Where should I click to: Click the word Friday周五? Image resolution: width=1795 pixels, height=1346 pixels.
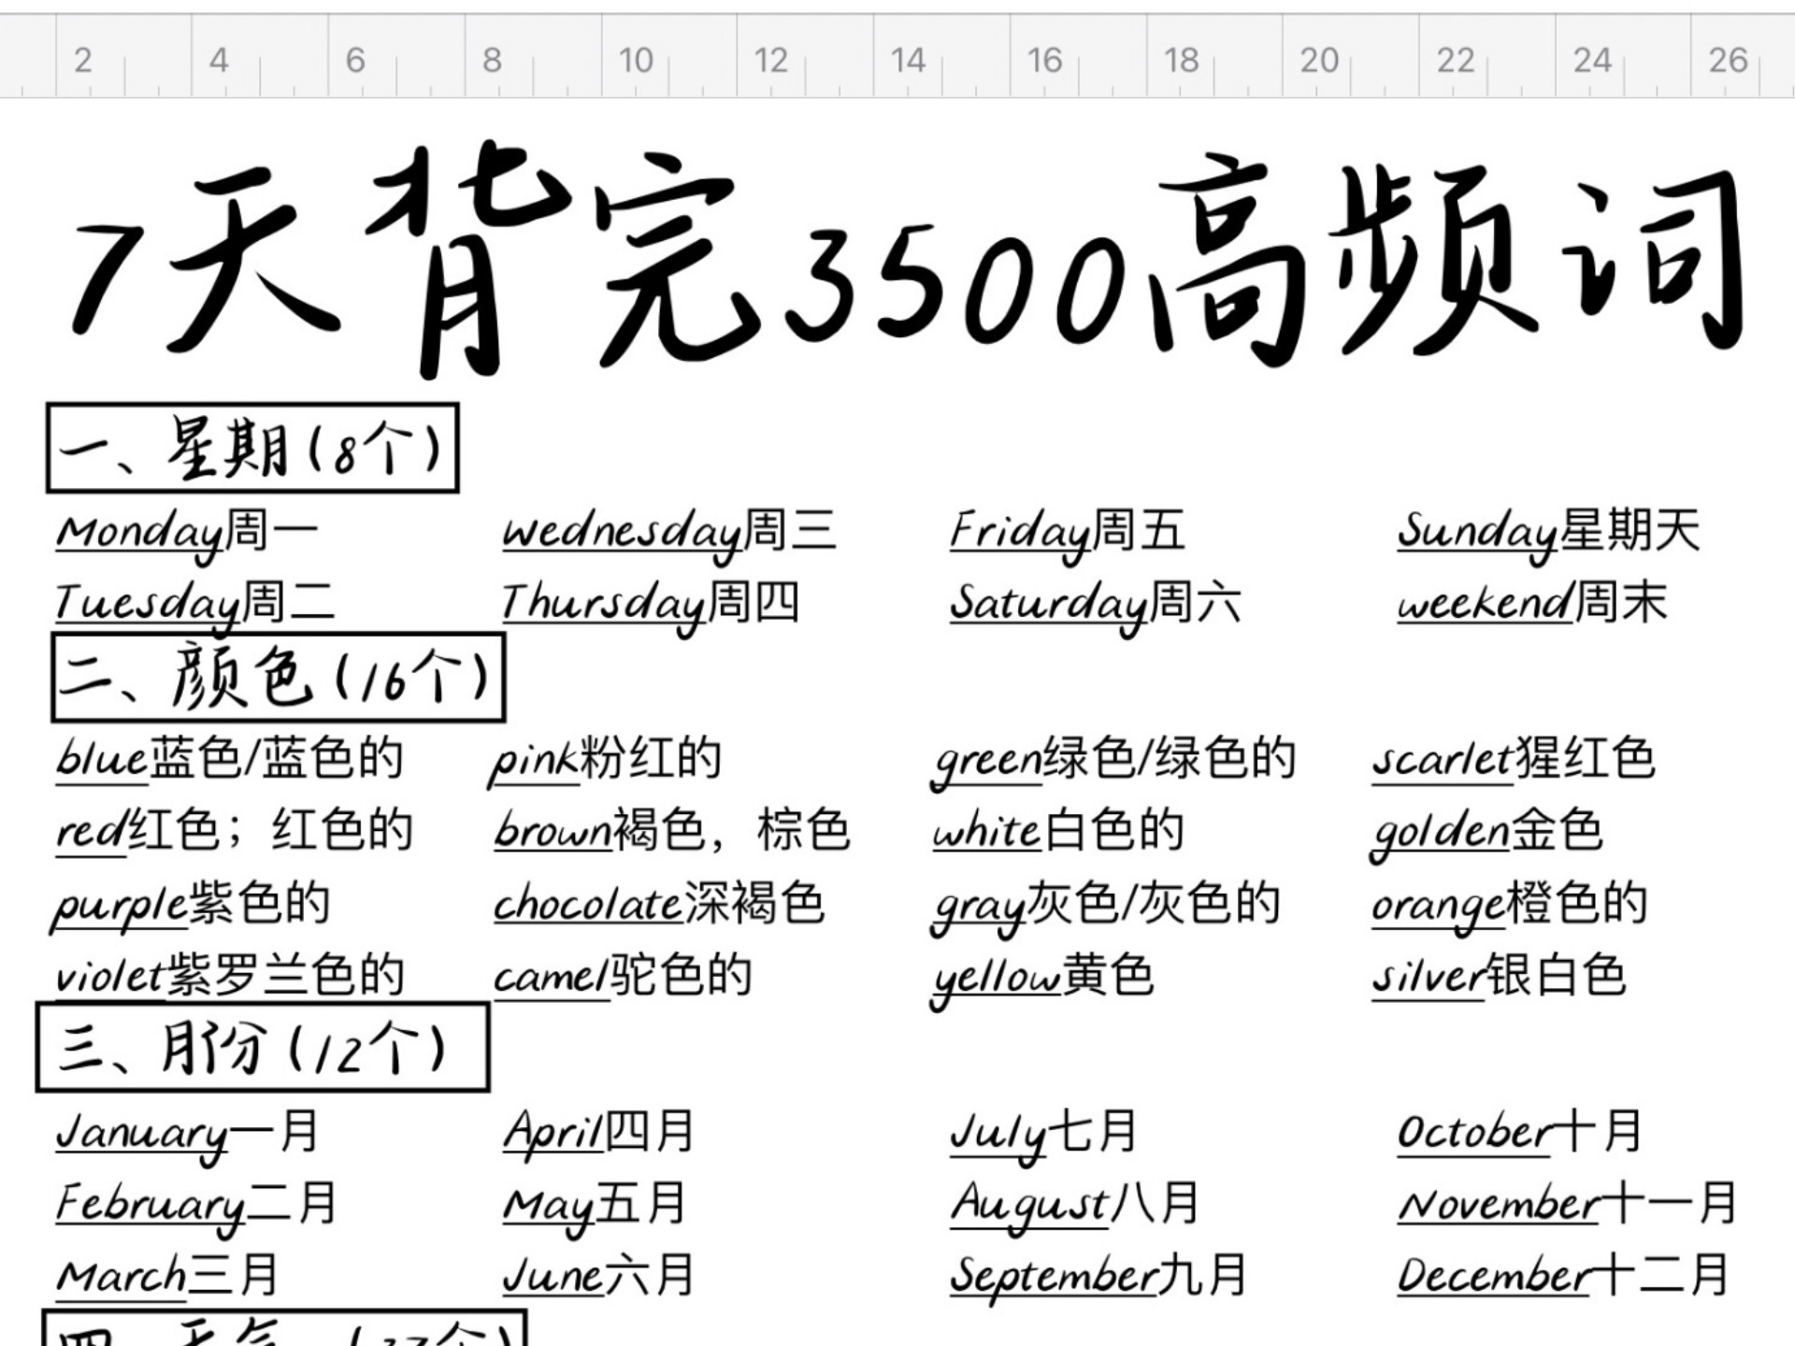click(x=1068, y=535)
